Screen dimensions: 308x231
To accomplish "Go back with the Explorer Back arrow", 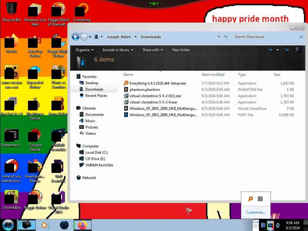I will tap(75, 37).
